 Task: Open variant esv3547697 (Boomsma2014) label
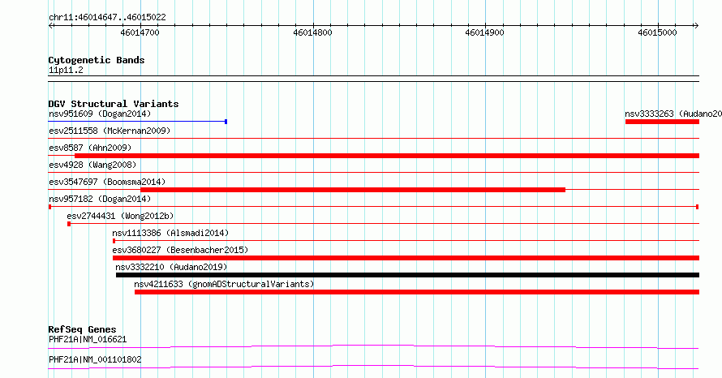point(107,182)
